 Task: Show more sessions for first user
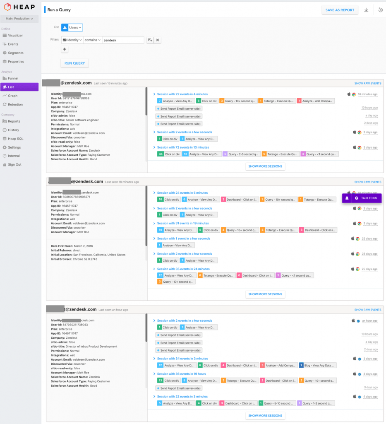[265, 166]
